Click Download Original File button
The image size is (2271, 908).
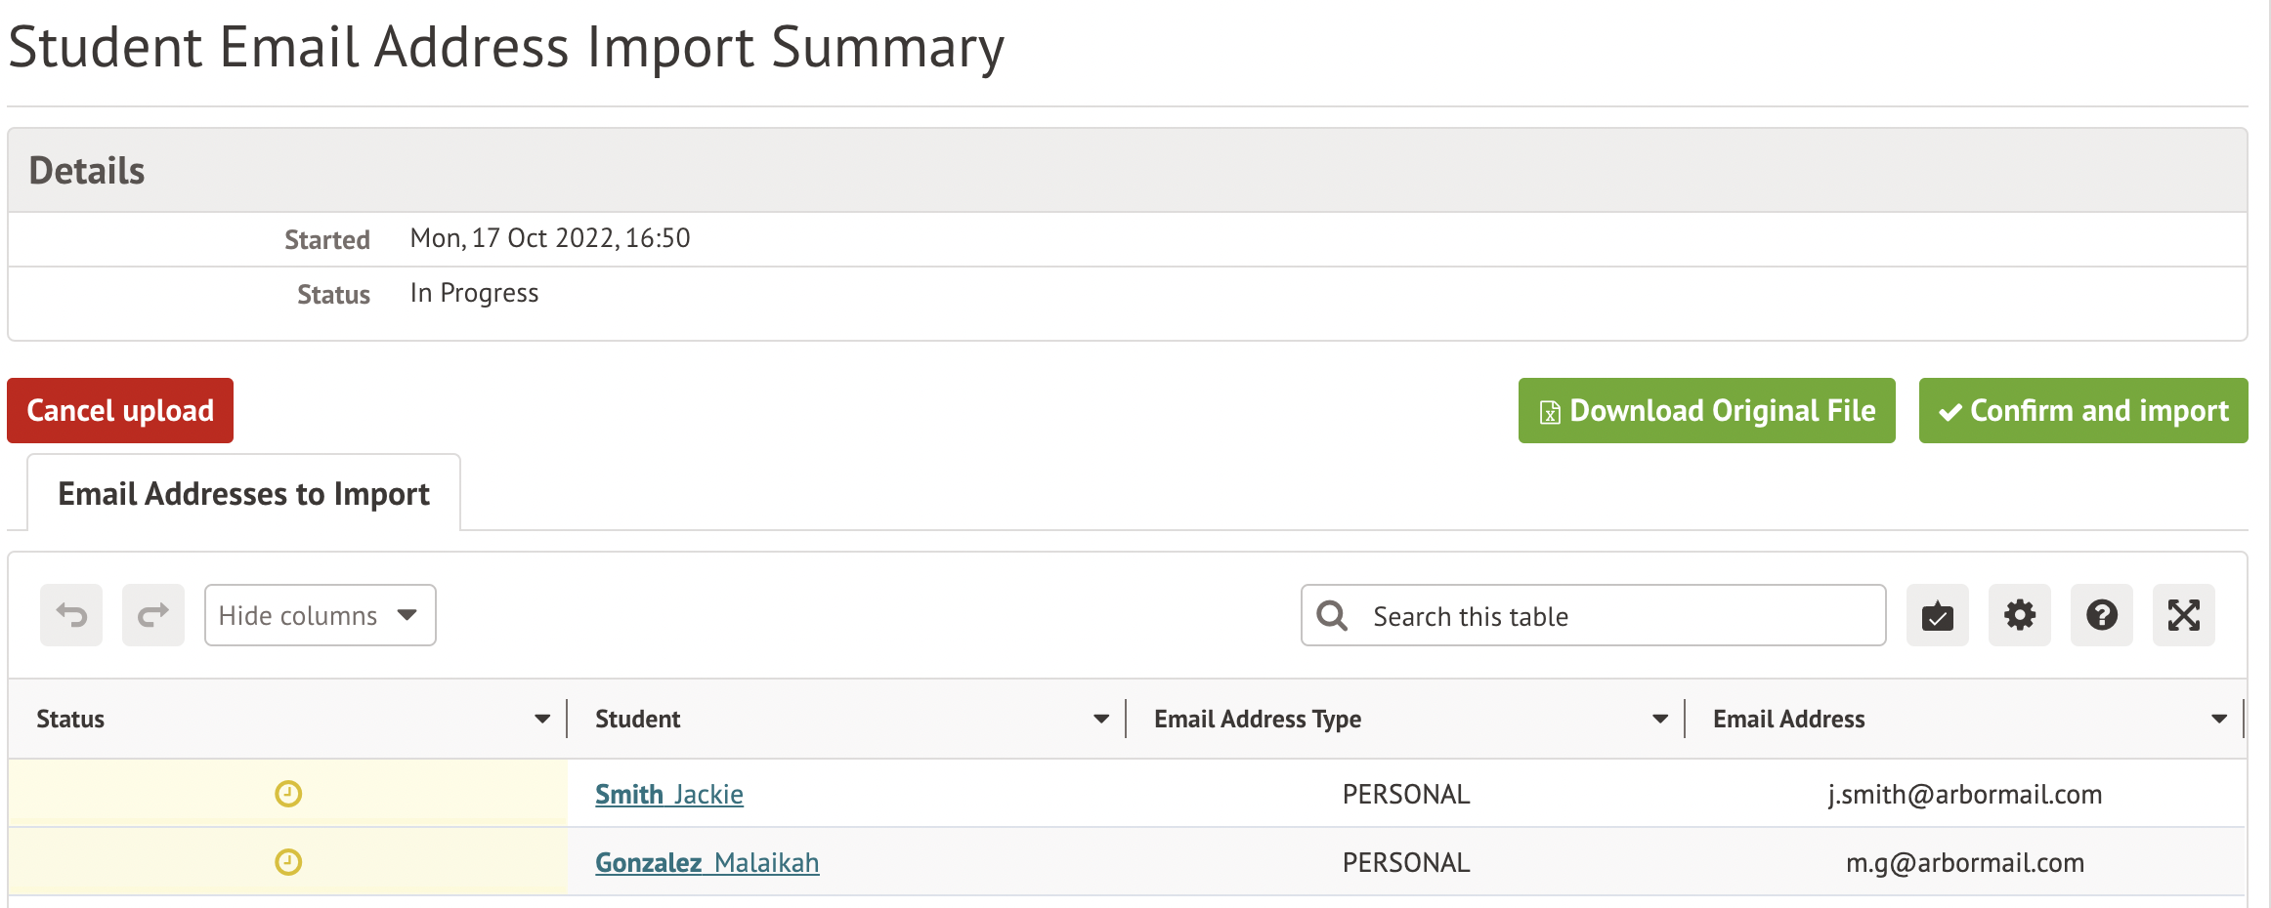click(x=1706, y=411)
